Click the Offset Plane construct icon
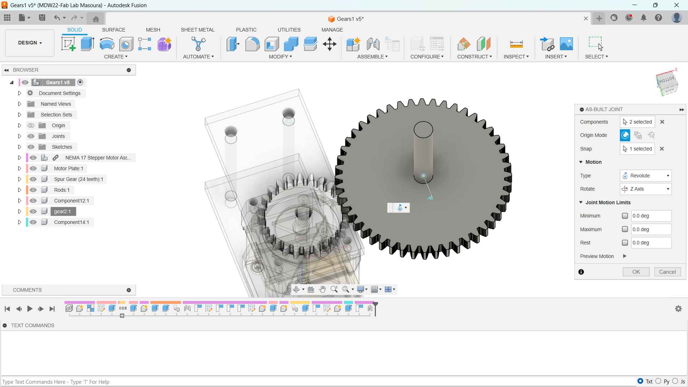The width and height of the screenshot is (688, 387). point(464,44)
